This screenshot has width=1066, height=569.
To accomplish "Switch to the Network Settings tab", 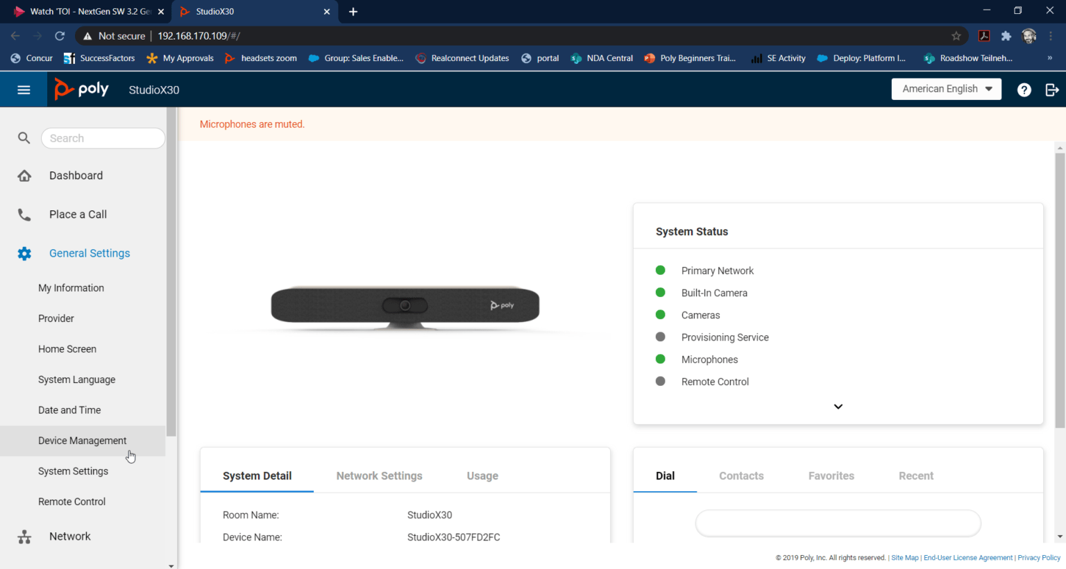I will click(379, 476).
